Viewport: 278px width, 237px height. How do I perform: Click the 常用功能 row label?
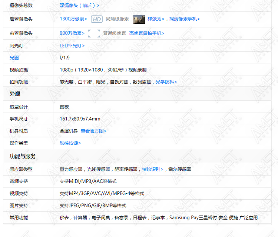pyautogui.click(x=19, y=218)
